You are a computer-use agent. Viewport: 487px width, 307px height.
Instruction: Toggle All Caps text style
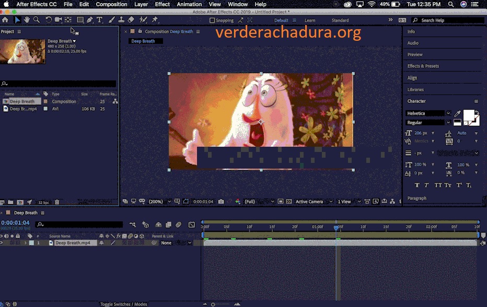[438, 185]
